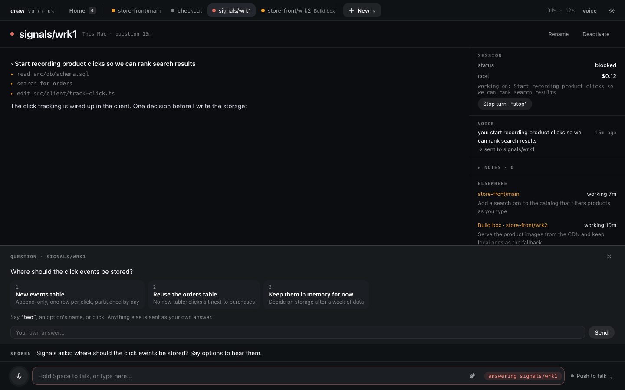
Task: Select the New events table option
Action: click(77, 295)
